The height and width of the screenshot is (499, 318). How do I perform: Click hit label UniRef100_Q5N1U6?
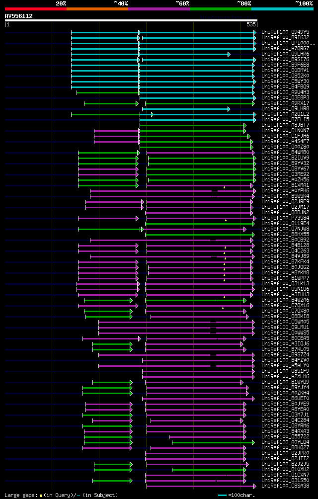[x=285, y=289]
